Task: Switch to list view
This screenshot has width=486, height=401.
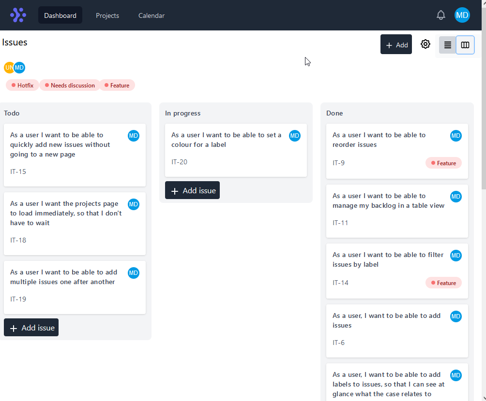Action: [x=448, y=45]
